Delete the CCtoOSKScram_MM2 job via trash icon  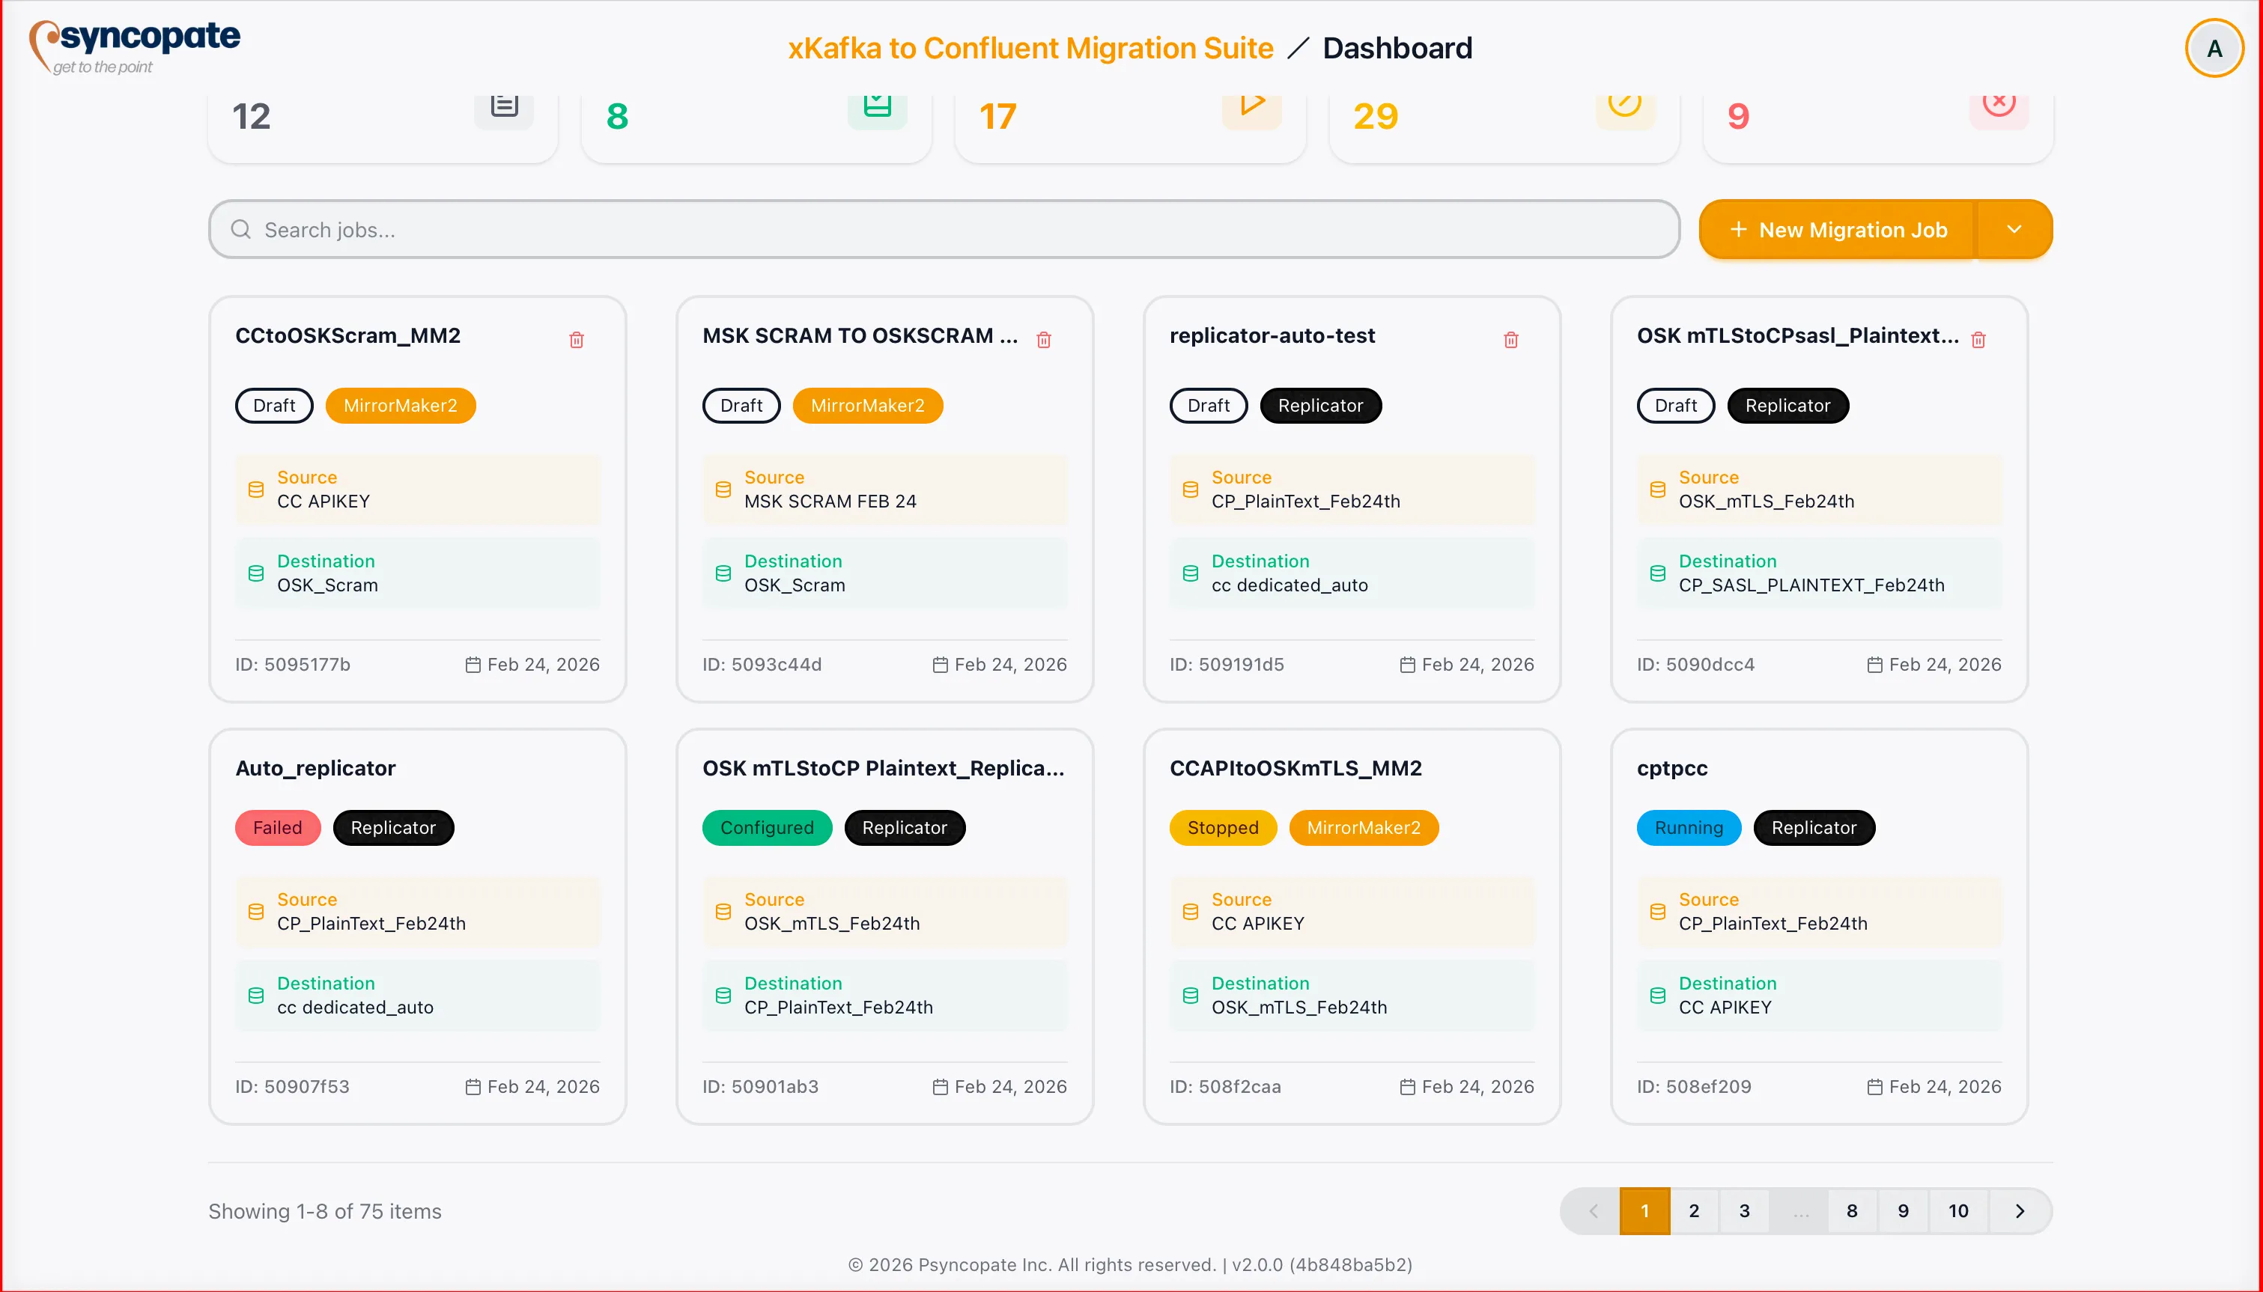click(577, 339)
